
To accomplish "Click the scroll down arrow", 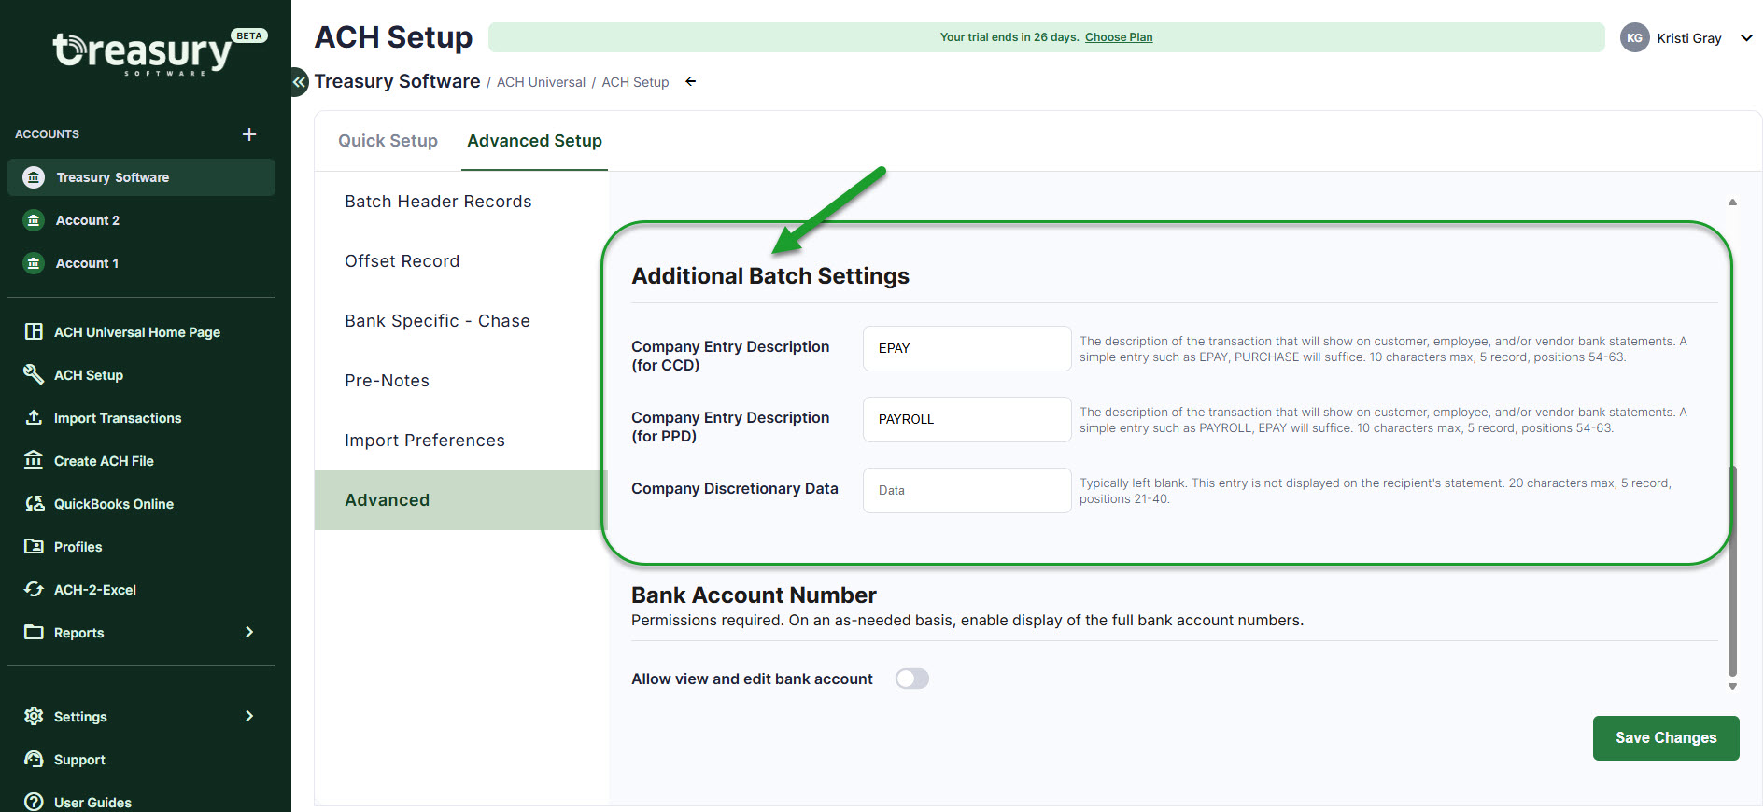I will click(1732, 686).
